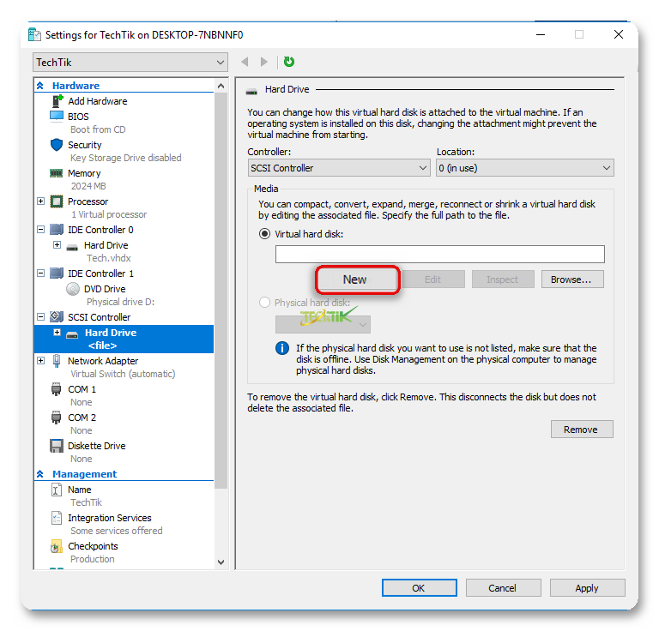
Task: Open the TechTik virtual machine dropdown
Action: (x=130, y=63)
